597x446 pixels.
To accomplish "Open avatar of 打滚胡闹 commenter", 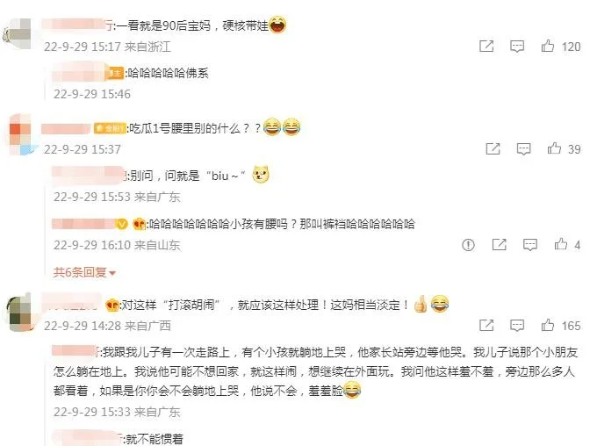I will (x=18, y=313).
